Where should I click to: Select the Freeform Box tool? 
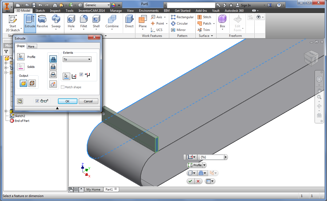coord(222,21)
